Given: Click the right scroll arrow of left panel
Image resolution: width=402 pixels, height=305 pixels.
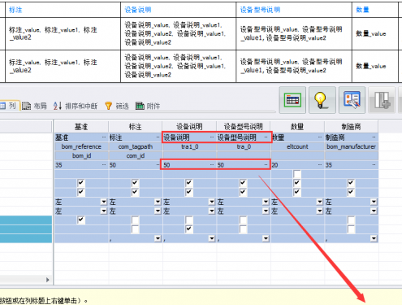Looking at the screenshot, I should point(48,280).
